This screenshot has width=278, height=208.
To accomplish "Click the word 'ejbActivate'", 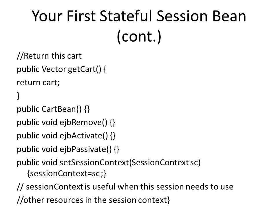I will tap(84, 136).
